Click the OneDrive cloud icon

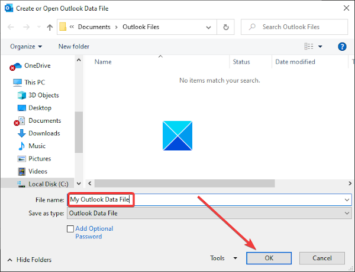click(x=15, y=66)
